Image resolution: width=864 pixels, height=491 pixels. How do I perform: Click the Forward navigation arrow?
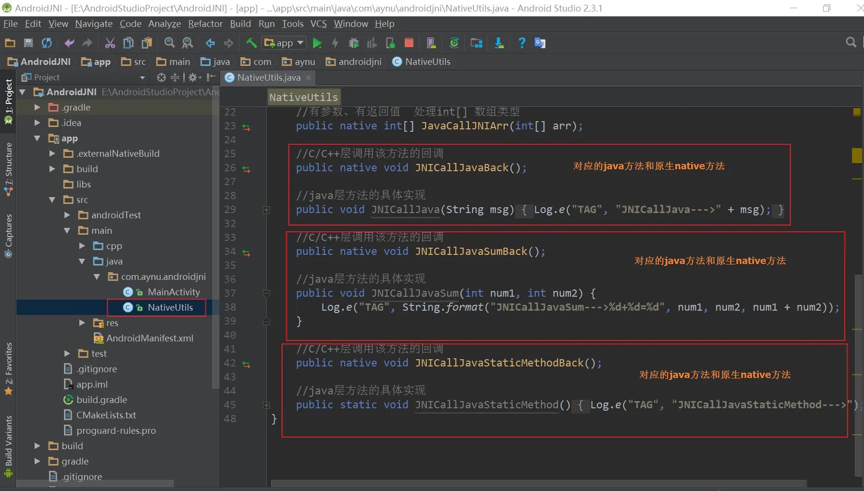click(229, 43)
